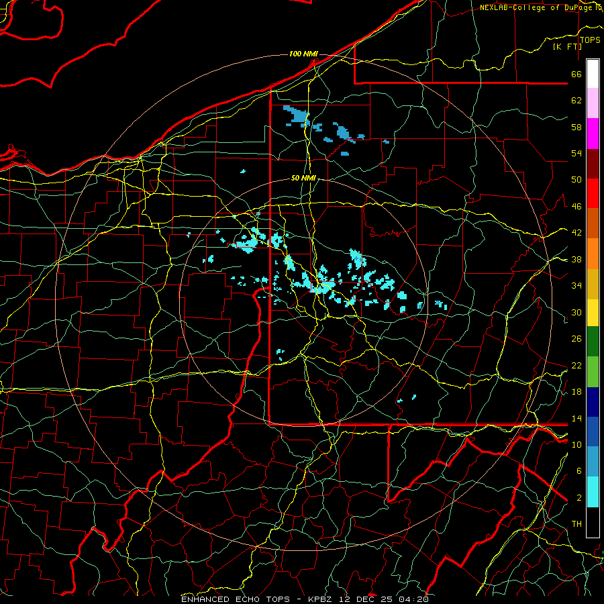Click the legend value 22
This screenshot has height=604, width=604.
576,365
